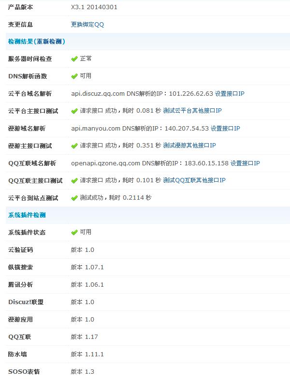Viewport: 290px width, 381px height.
Task: Click the QQ互联 plugin label
Action: coord(19,337)
